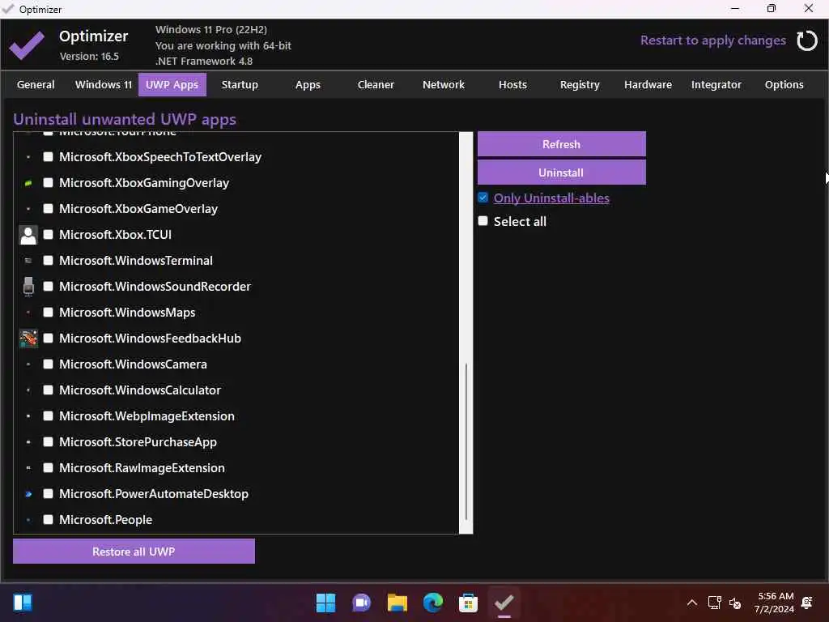Image resolution: width=829 pixels, height=622 pixels.
Task: Check Microsoft.XboxGamingOverlay checkbox
Action: (48, 183)
